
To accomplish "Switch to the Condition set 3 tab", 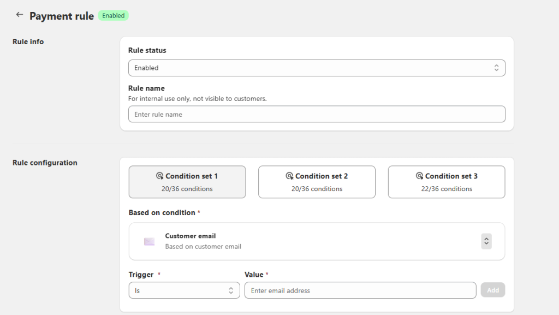I will (x=447, y=182).
